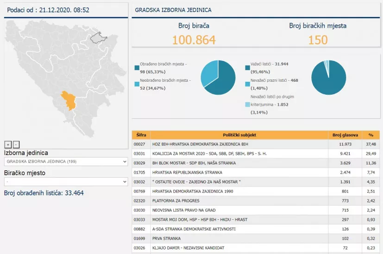The width and height of the screenshot is (383, 254).
Task: Open the Izborna jedinica dropdown
Action: coord(66,162)
